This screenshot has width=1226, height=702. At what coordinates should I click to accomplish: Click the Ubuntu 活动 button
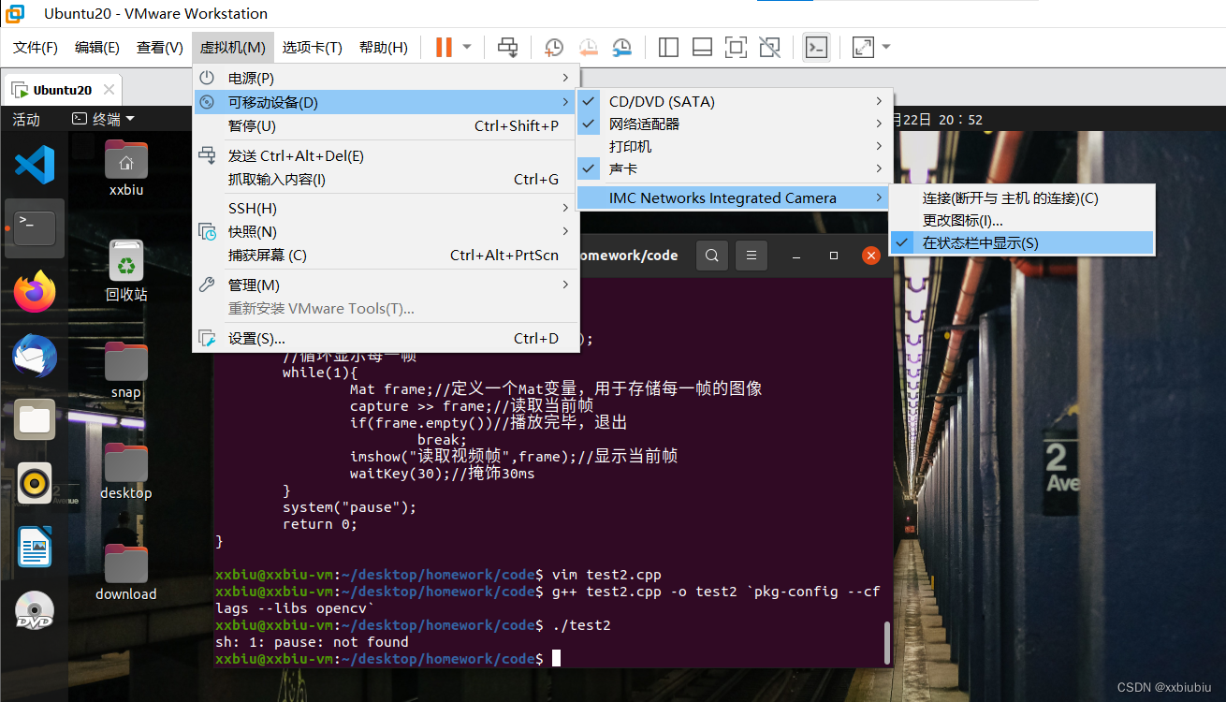(26, 119)
